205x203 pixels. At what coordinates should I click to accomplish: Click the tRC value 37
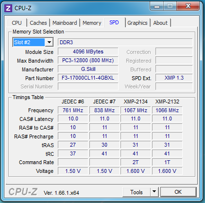click(73, 153)
